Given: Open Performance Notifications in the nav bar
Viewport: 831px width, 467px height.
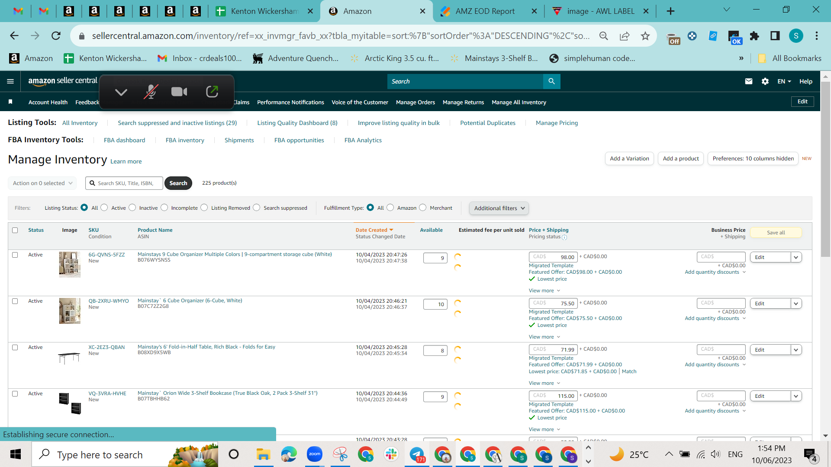Looking at the screenshot, I should pos(290,102).
